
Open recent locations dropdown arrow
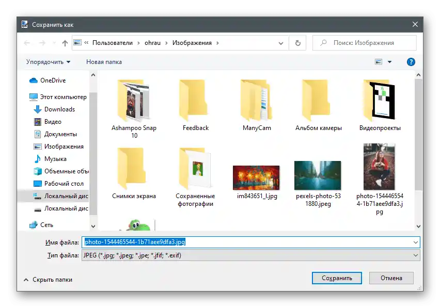54,43
